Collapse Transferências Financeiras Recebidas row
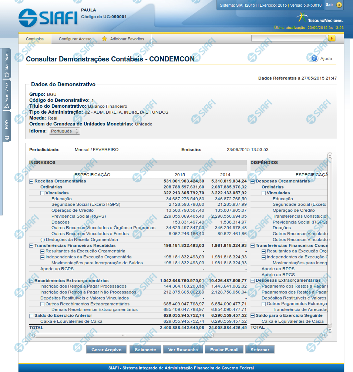The image size is (353, 372). click(31, 245)
